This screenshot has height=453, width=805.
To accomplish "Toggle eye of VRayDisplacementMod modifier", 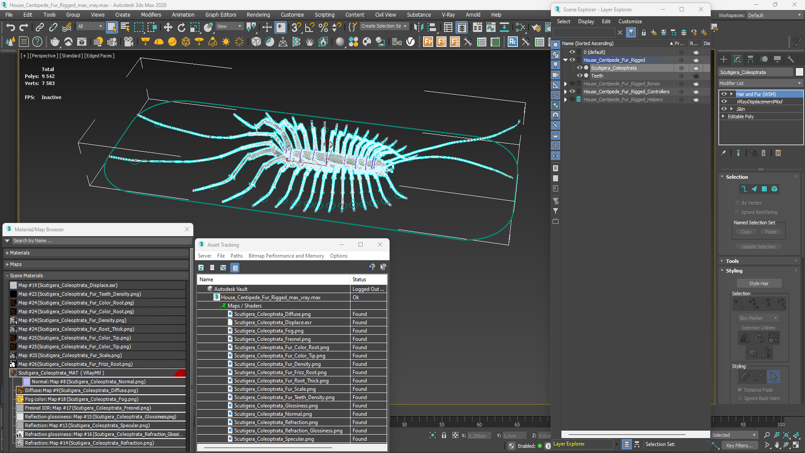I will pyautogui.click(x=724, y=102).
